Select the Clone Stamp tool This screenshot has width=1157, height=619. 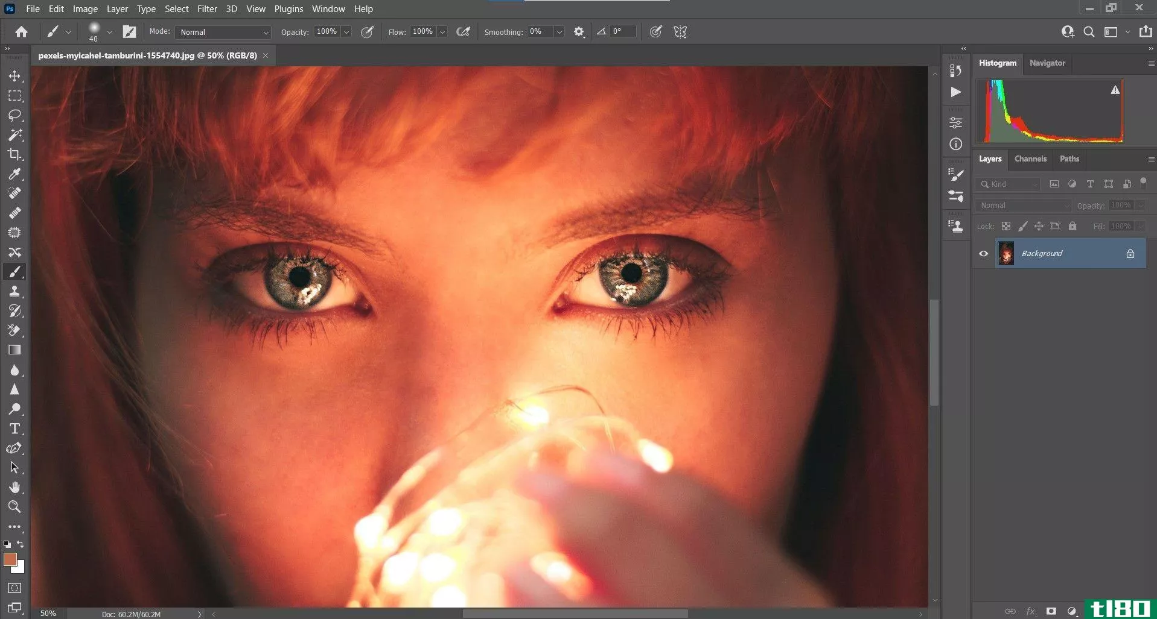(x=14, y=292)
